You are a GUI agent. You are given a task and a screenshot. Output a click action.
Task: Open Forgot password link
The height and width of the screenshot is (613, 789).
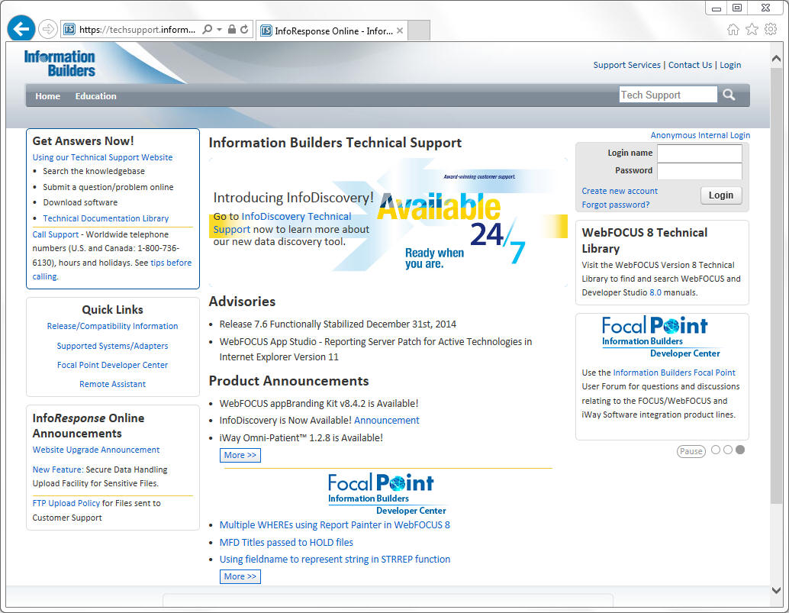coord(615,205)
